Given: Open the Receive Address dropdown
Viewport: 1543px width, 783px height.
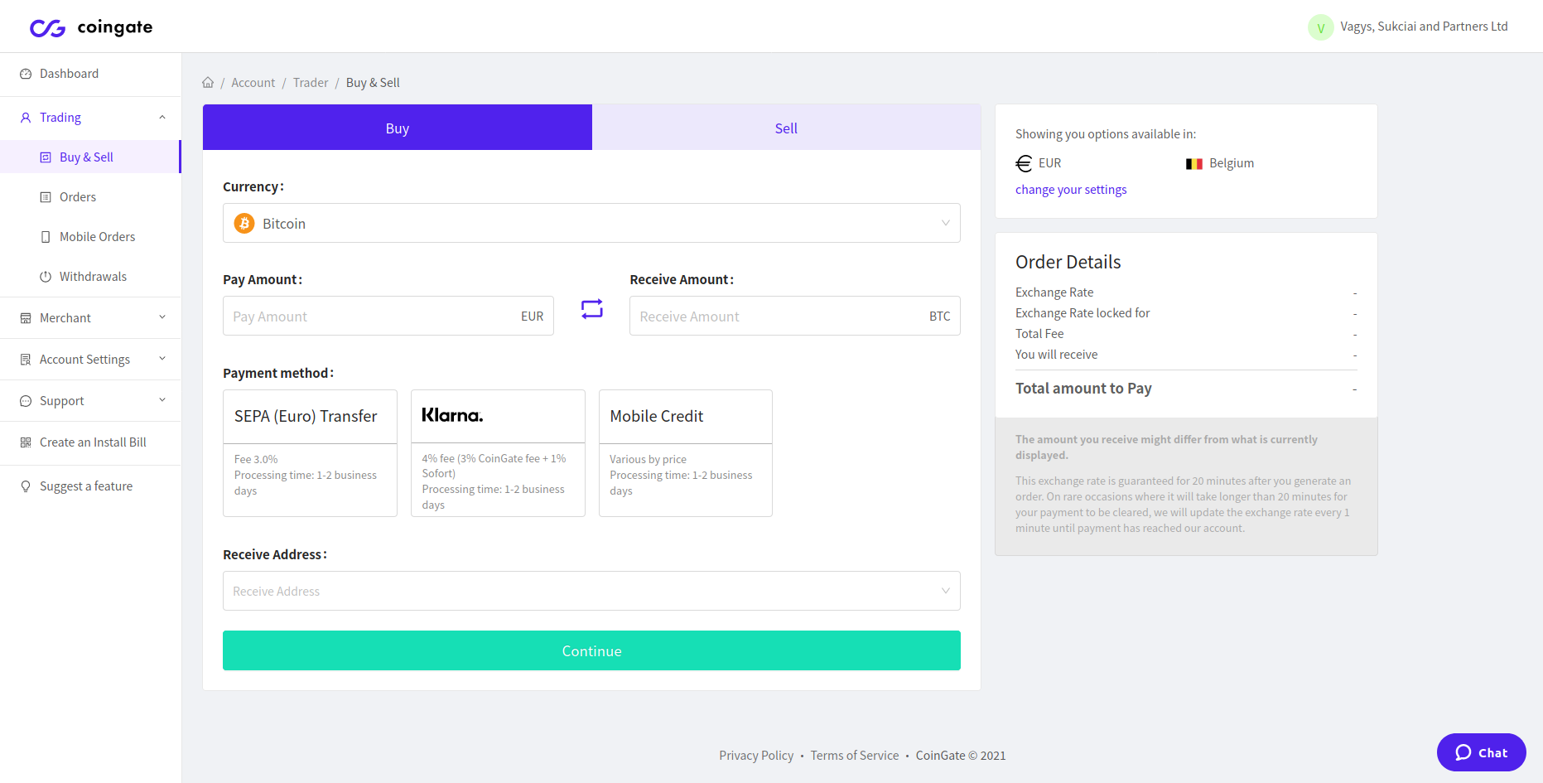Looking at the screenshot, I should (x=591, y=591).
